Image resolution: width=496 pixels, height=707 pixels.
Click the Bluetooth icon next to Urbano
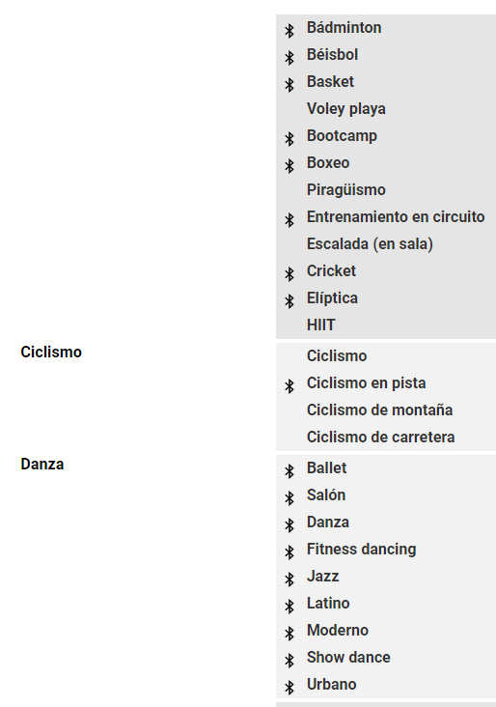[289, 688]
